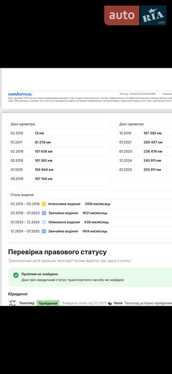Click the date 10.2019 in odometer table
The image size is (172, 374).
click(x=125, y=133)
